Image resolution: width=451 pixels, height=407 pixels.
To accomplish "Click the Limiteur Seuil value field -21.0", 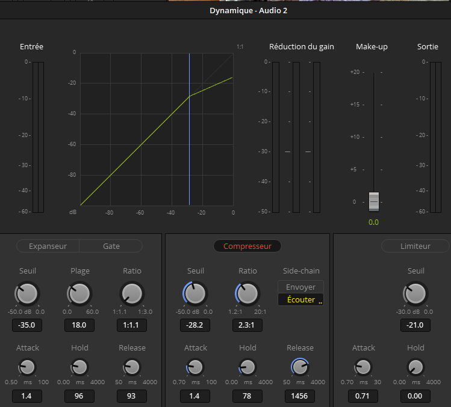I will pos(415,325).
